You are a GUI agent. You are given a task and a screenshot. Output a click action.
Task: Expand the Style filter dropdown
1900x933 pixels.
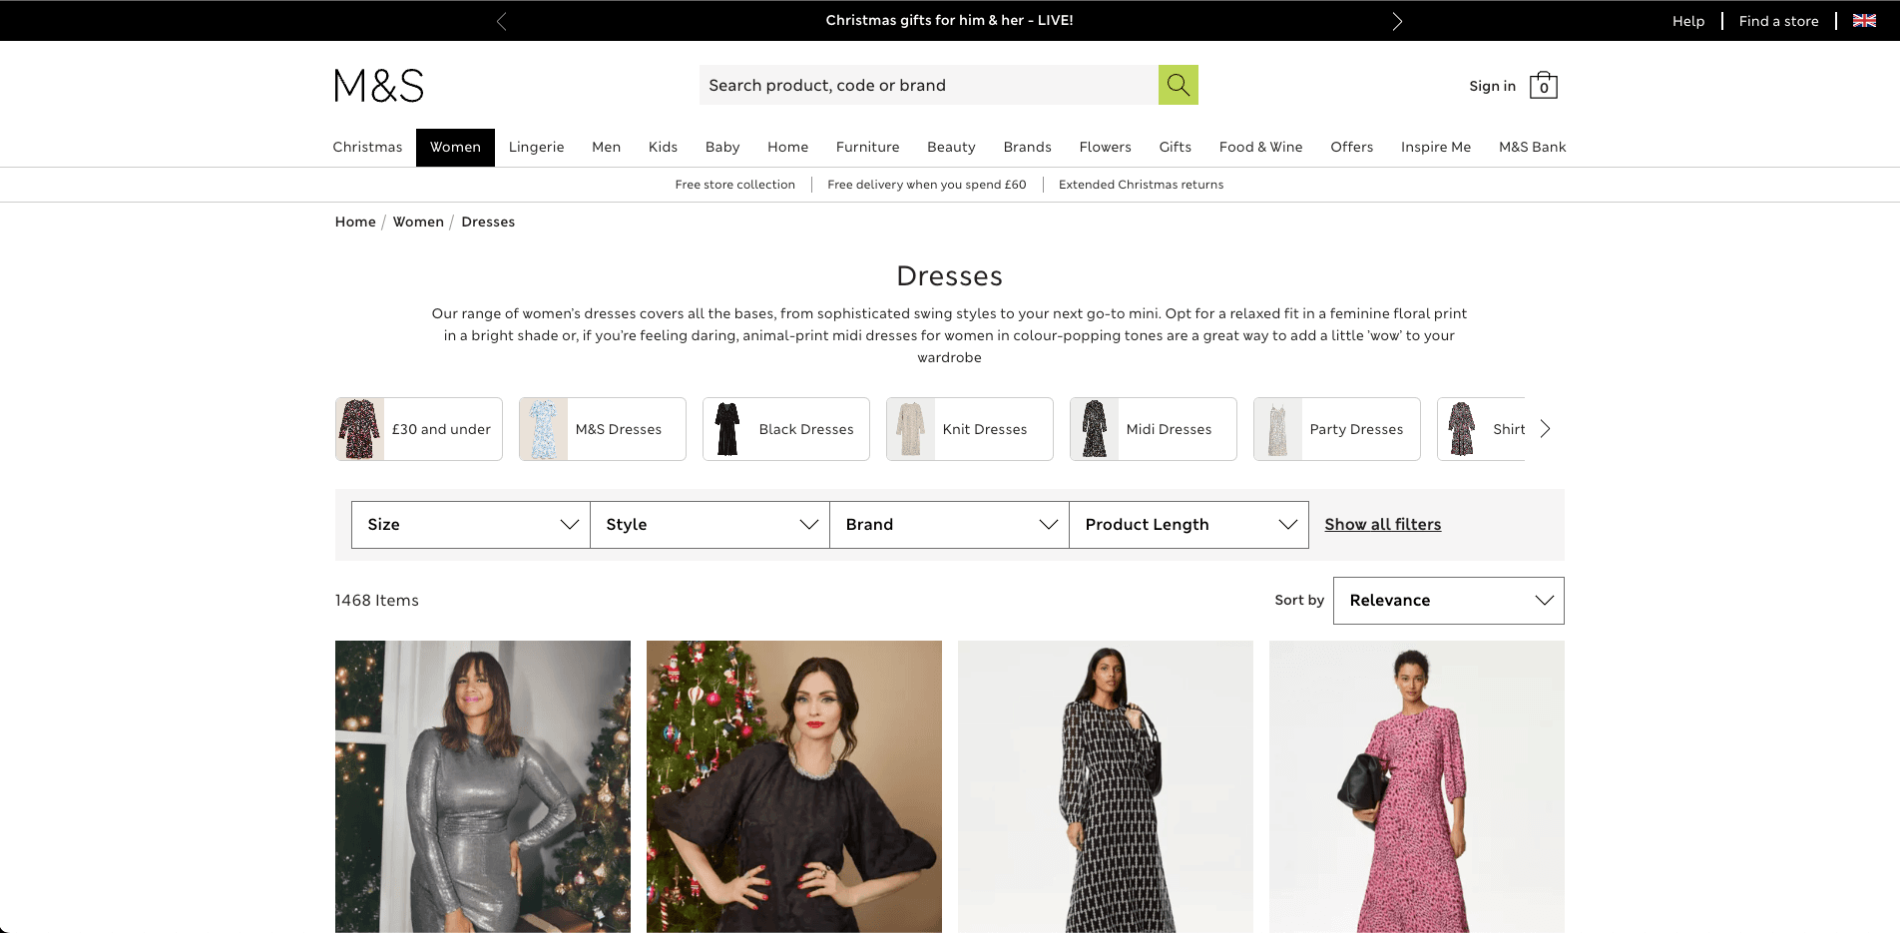[x=711, y=525]
